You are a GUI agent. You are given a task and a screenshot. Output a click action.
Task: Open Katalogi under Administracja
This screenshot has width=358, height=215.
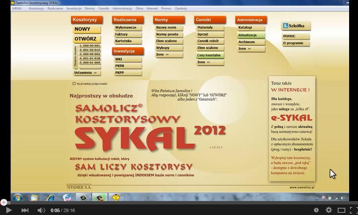251,28
